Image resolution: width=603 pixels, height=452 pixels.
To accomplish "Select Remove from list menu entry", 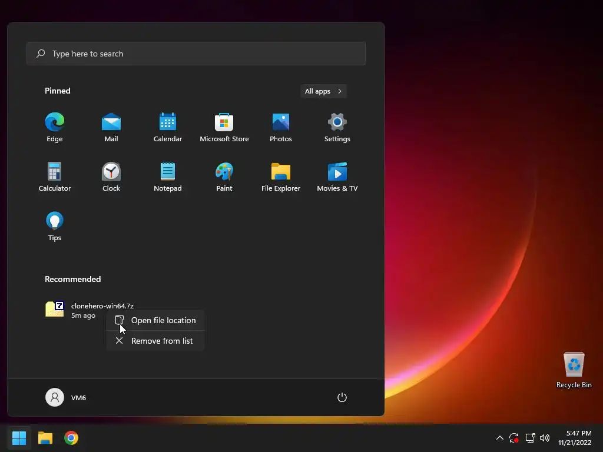I will click(155, 341).
